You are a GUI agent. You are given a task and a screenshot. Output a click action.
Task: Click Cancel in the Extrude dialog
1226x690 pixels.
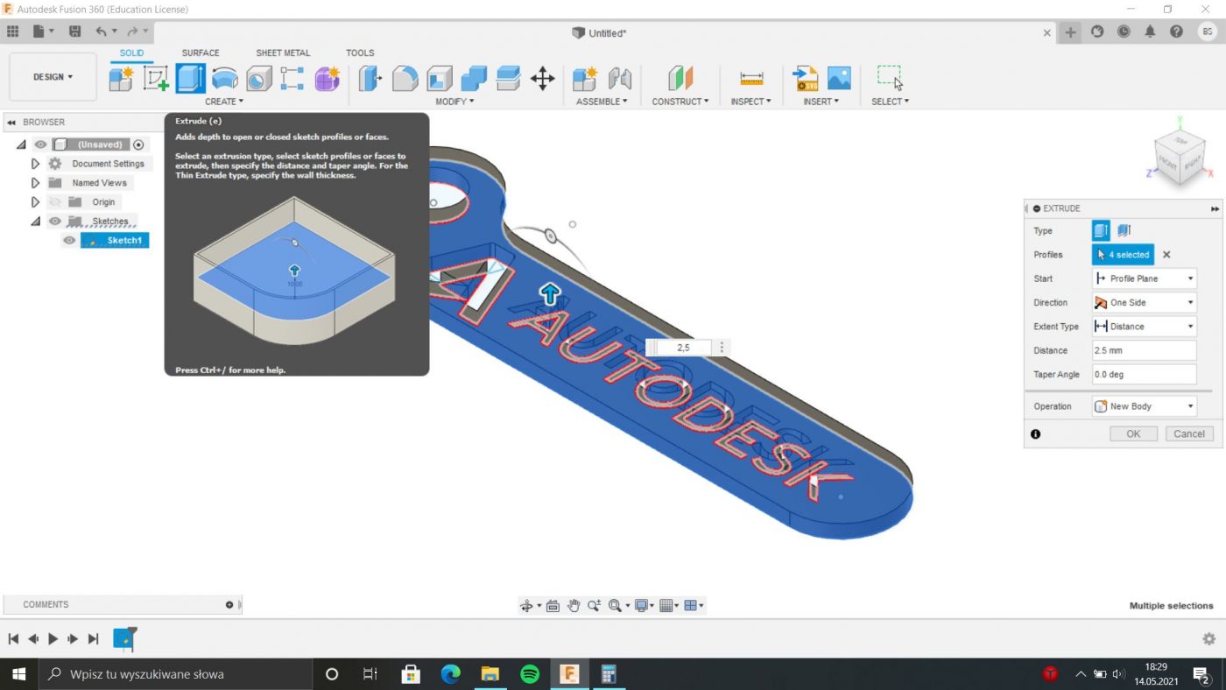pos(1188,433)
